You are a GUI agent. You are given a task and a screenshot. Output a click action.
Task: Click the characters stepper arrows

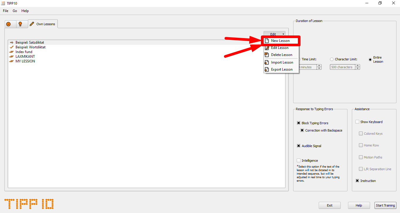pyautogui.click(x=357, y=67)
